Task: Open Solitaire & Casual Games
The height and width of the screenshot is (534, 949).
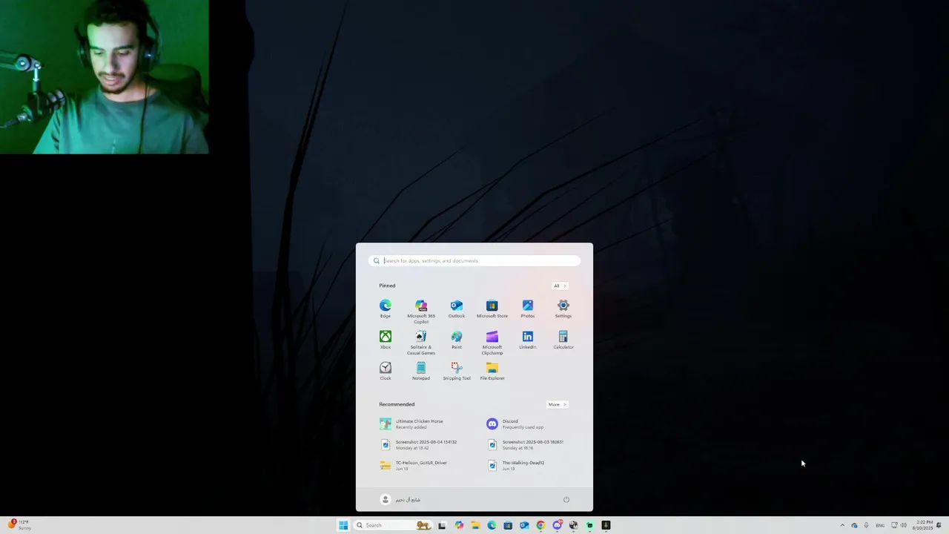Action: [x=421, y=343]
